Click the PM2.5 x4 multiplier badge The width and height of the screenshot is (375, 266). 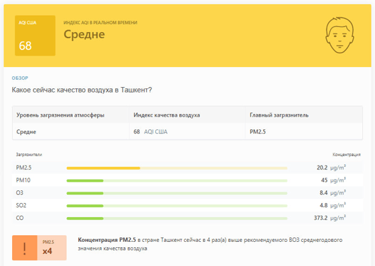pos(52,248)
